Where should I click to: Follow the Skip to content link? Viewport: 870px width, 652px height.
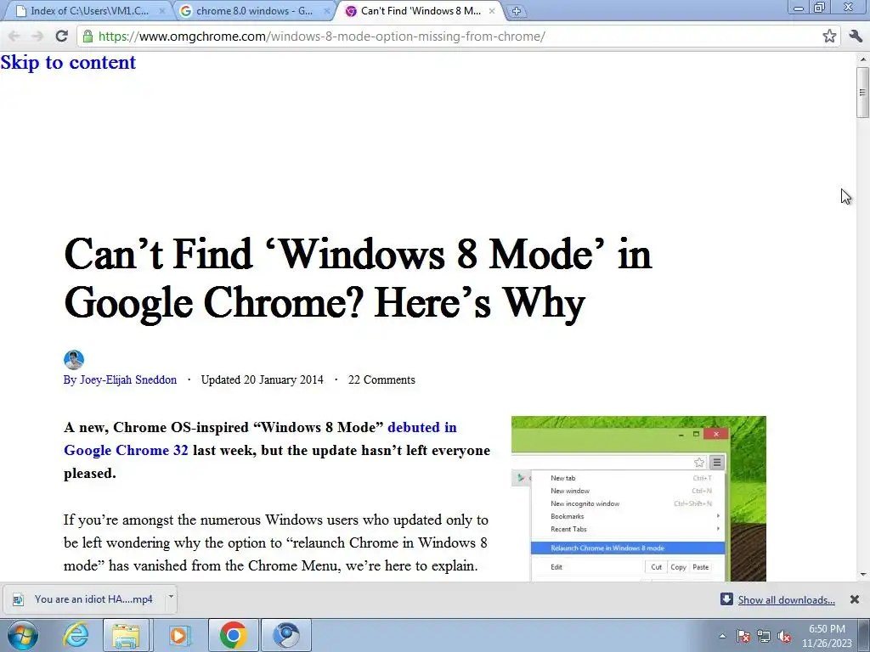[x=68, y=62]
